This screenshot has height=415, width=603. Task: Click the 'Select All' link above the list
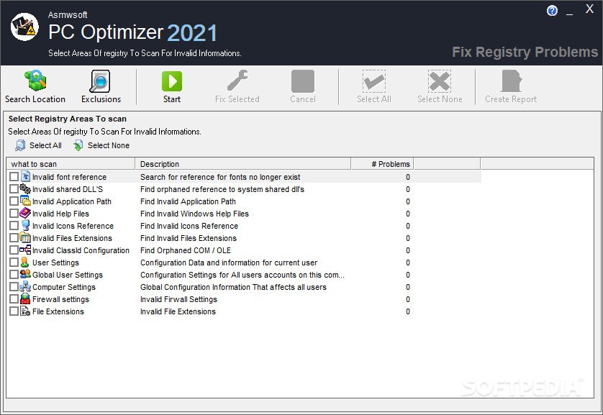[x=45, y=145]
